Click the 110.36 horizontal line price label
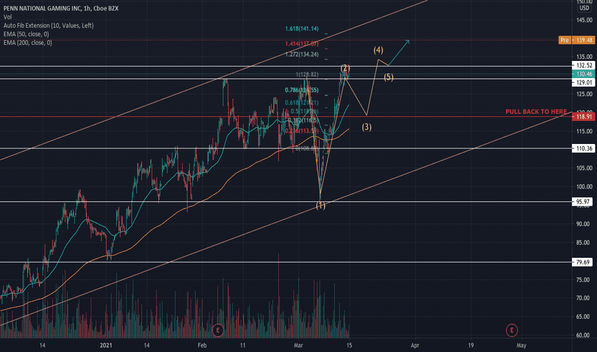The height and width of the screenshot is (352, 597). tap(584, 148)
